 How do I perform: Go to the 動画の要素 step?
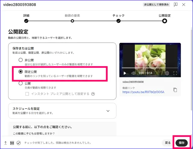[72, 21]
